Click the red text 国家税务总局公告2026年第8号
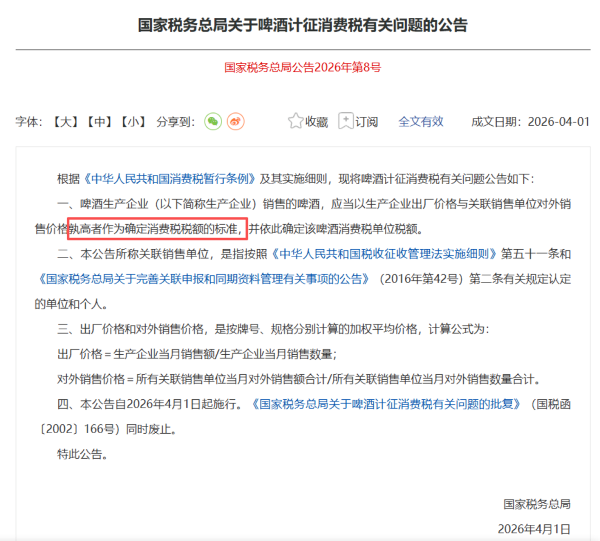Viewport: 600px width, 541px height. (303, 67)
